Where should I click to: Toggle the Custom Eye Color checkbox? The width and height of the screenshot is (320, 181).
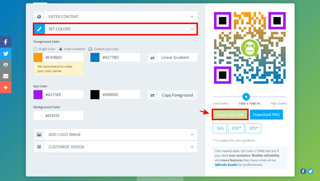click(x=90, y=49)
